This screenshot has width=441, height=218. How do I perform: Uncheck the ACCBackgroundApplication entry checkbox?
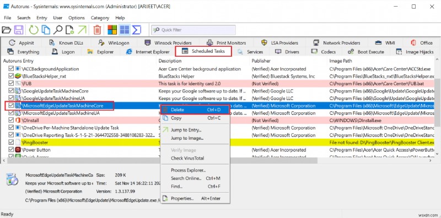[x=11, y=69]
